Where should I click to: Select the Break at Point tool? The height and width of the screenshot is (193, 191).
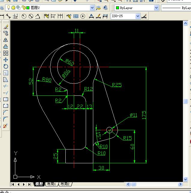click(x=6, y=99)
